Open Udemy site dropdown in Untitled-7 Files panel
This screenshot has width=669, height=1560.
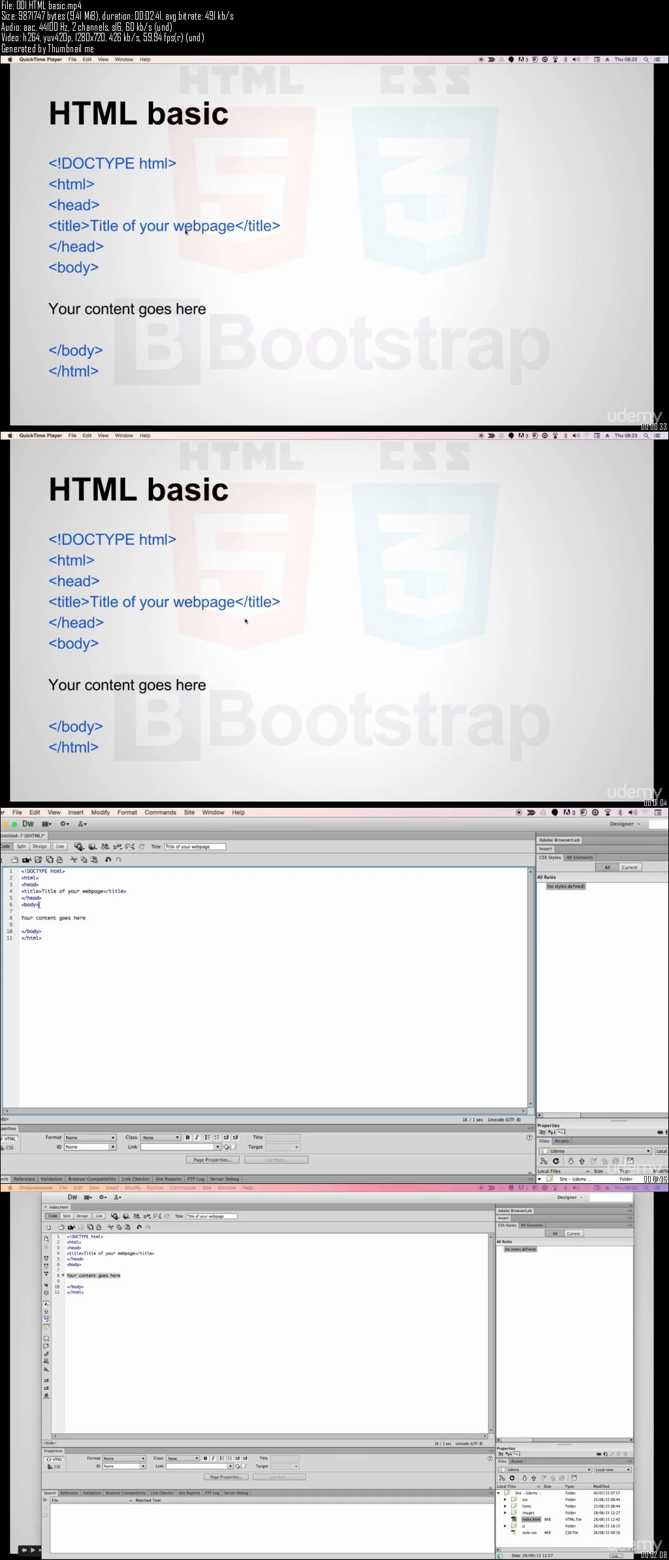595,1151
